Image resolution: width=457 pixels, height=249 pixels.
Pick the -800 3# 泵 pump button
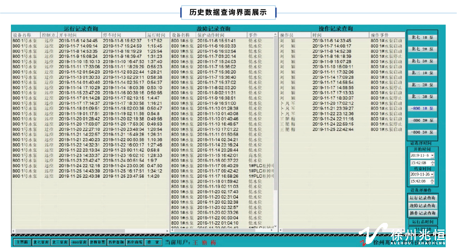[422, 132]
